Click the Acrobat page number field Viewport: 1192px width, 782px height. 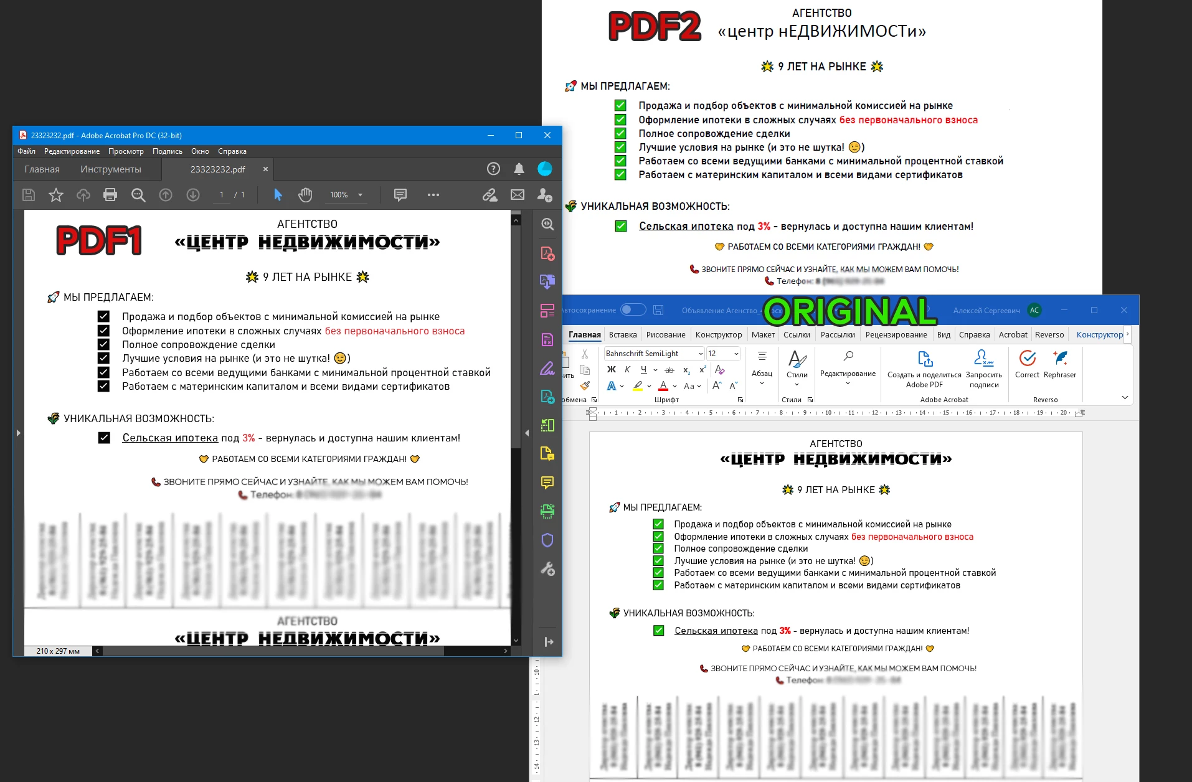point(222,195)
